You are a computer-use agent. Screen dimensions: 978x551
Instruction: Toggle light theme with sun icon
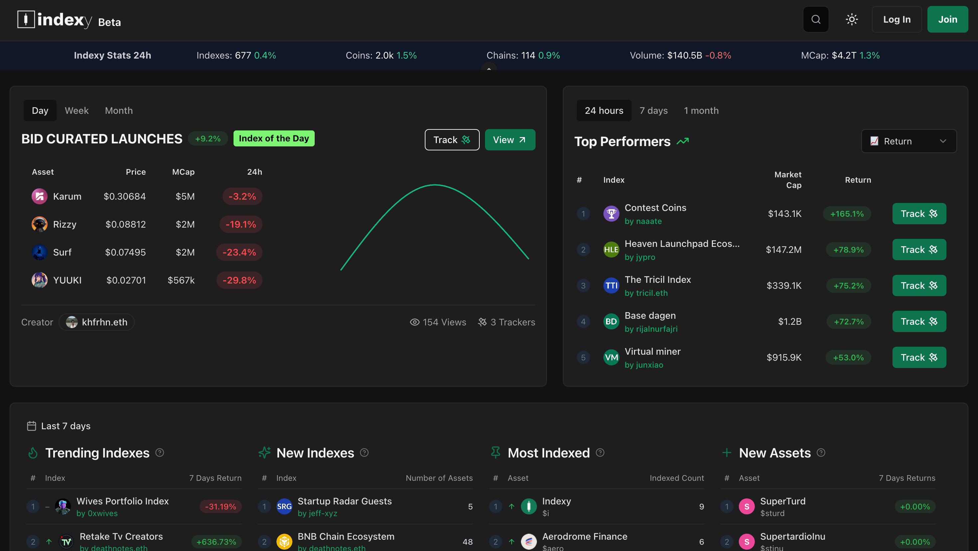click(x=852, y=19)
